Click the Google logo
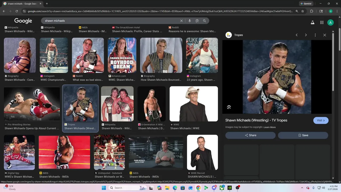341x192 pixels. click(23, 21)
